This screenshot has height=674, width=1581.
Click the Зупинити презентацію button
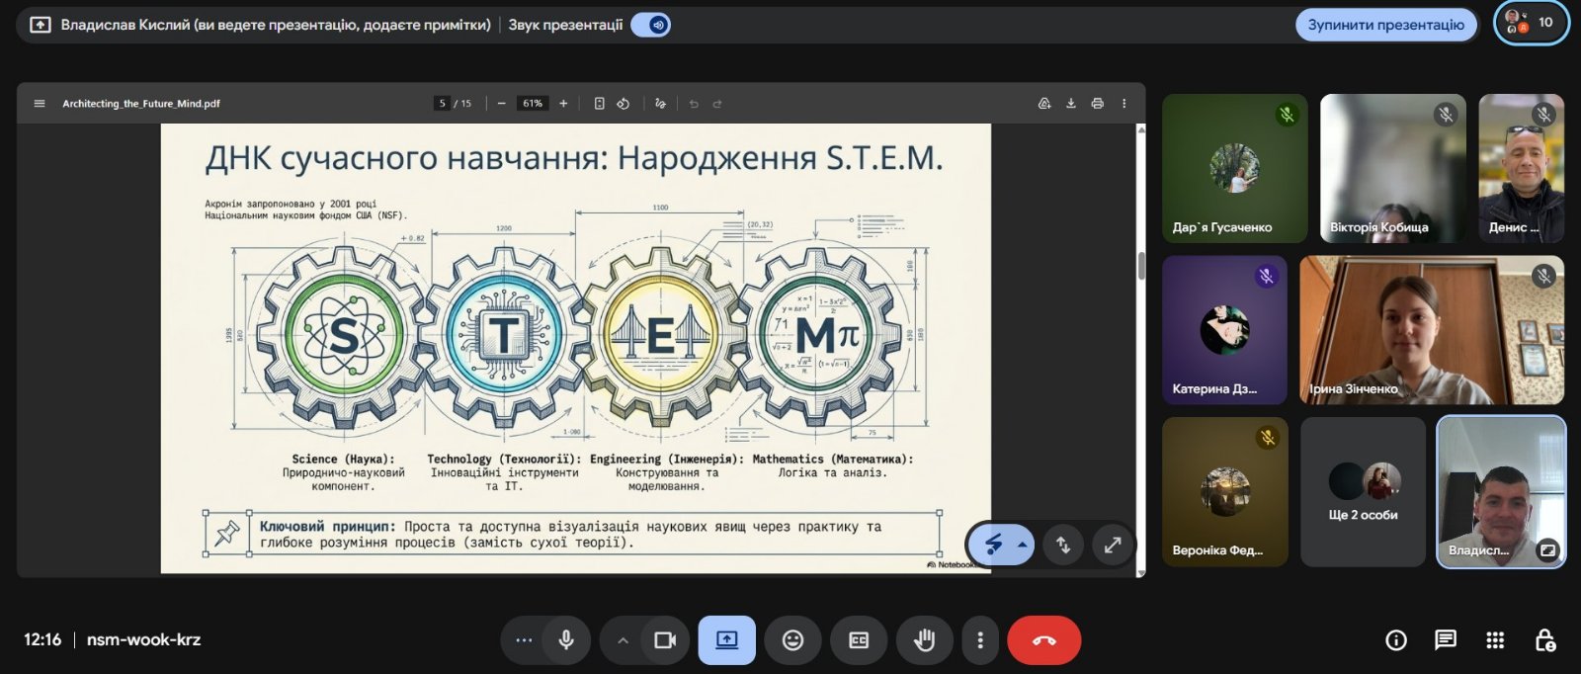pos(1385,25)
